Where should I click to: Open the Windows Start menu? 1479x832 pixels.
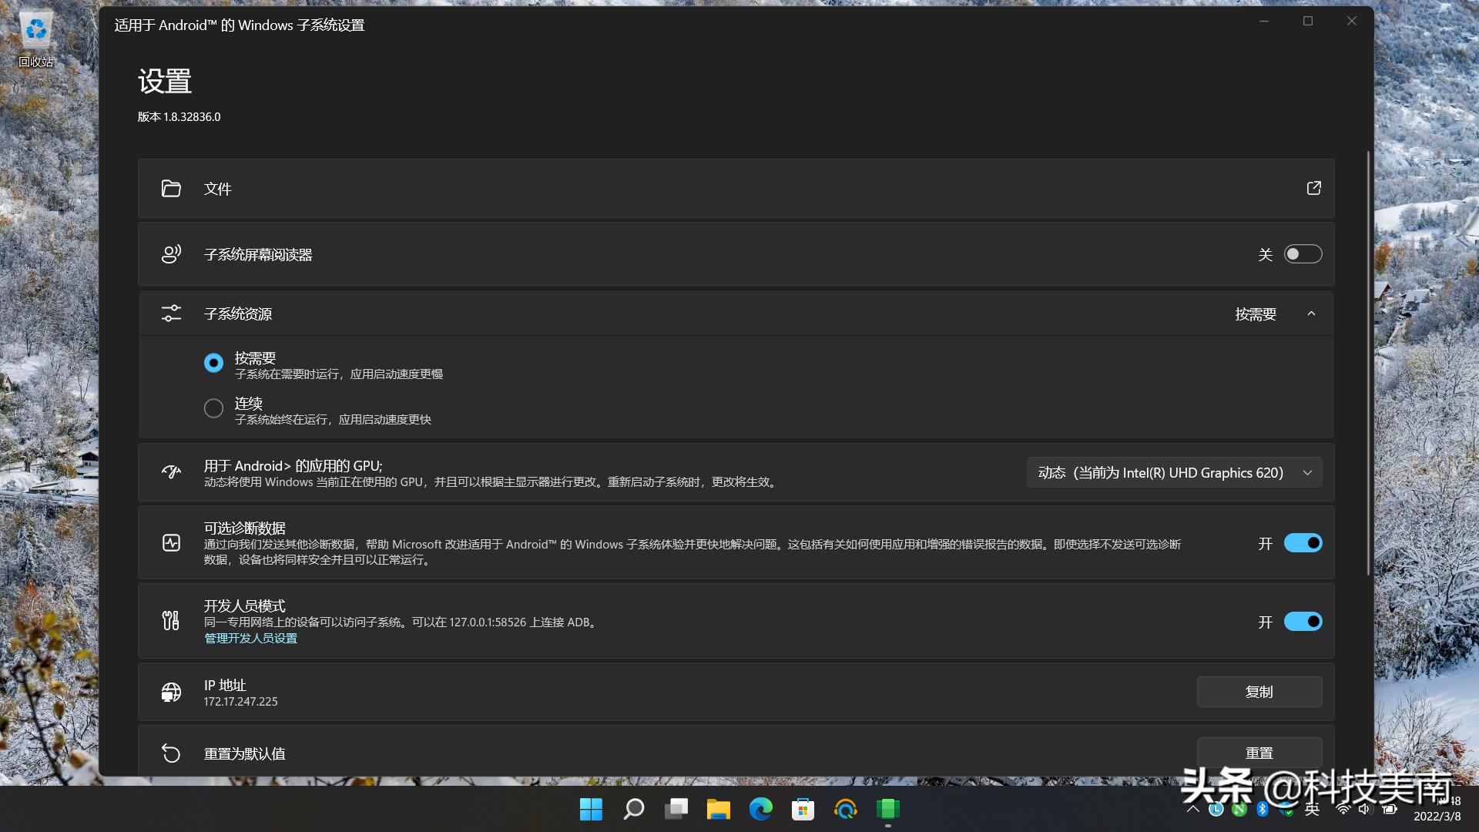591,810
